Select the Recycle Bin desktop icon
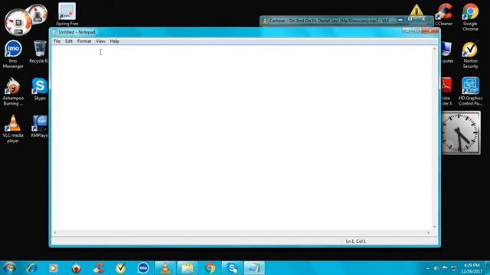 point(39,52)
